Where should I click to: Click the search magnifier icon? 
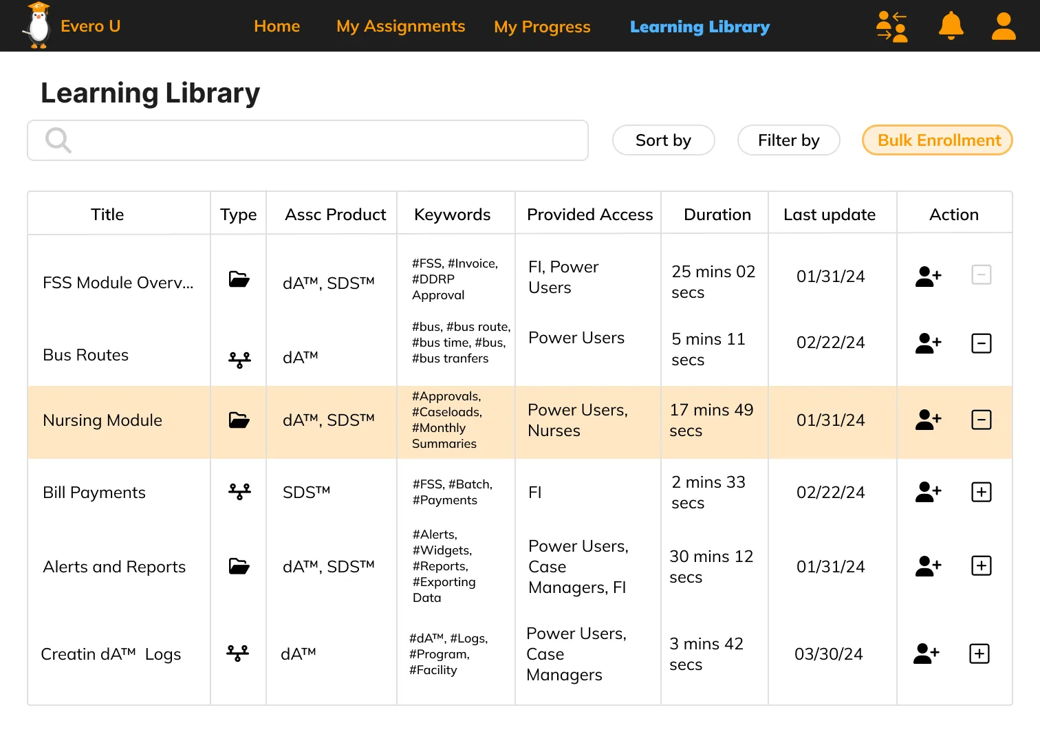[x=58, y=140]
